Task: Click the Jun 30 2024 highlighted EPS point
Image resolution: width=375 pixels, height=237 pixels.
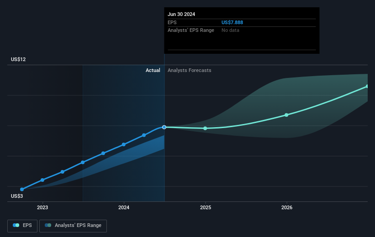Action: pyautogui.click(x=164, y=127)
